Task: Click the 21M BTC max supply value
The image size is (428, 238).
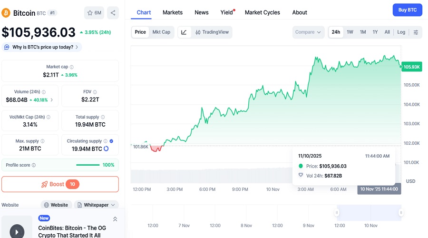Action: [x=30, y=149]
